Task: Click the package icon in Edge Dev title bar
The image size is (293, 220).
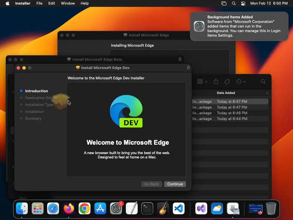Action: pos(78,68)
